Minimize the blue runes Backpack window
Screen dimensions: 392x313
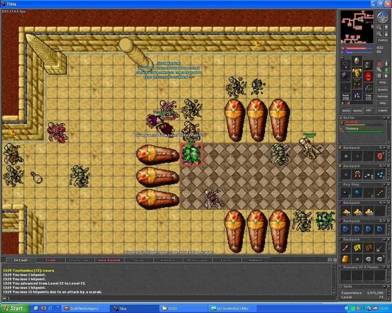385,221
